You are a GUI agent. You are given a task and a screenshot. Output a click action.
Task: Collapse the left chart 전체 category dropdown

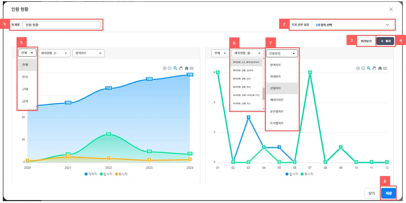[x=27, y=53]
